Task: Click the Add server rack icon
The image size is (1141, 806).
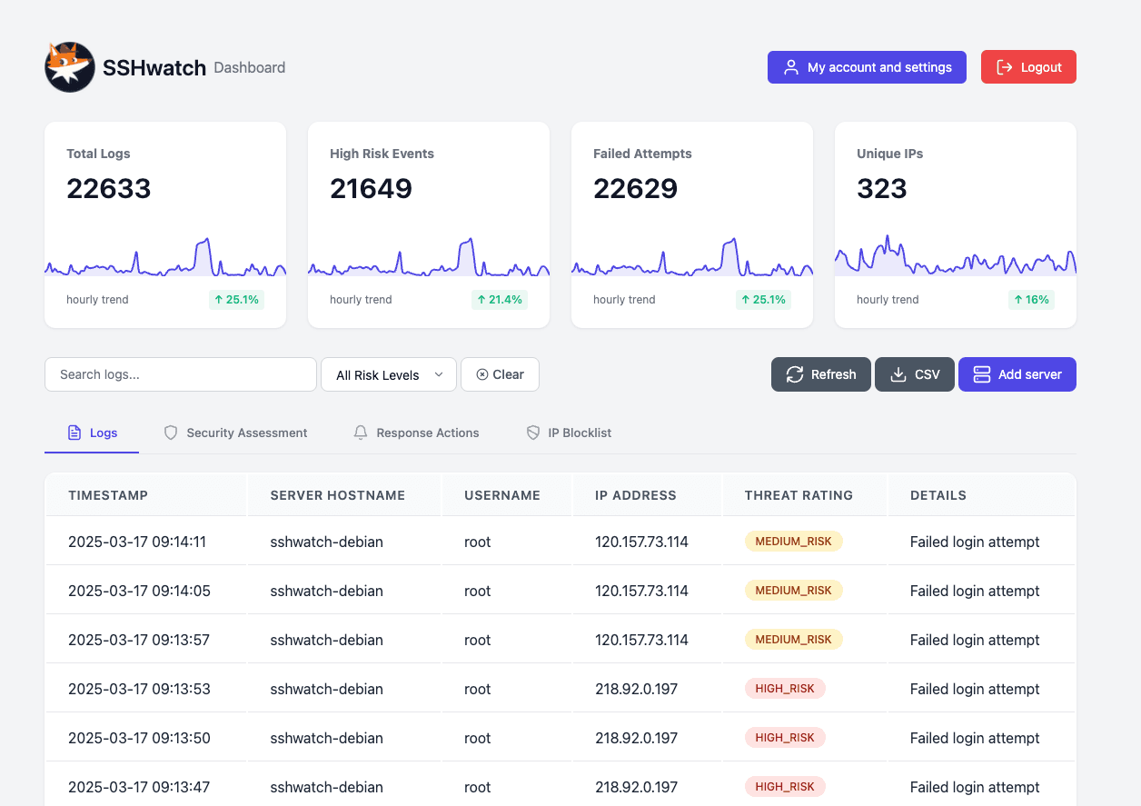Action: pyautogui.click(x=981, y=374)
